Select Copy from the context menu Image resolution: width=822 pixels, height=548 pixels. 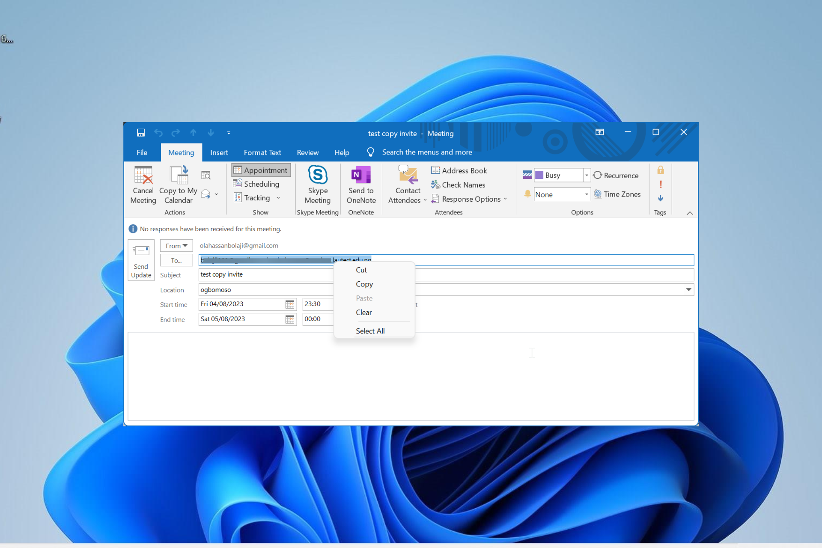[x=364, y=284]
